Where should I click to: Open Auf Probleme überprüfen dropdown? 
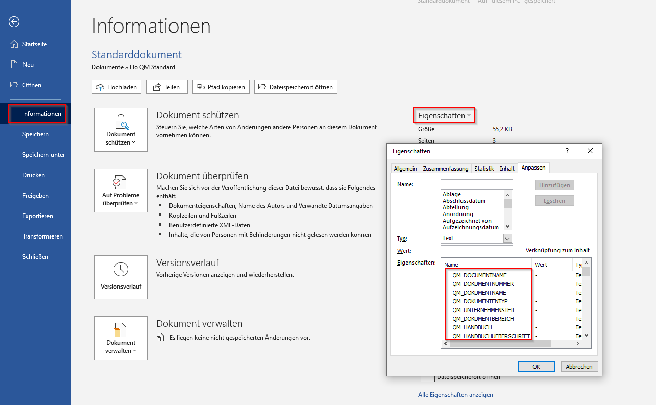121,190
